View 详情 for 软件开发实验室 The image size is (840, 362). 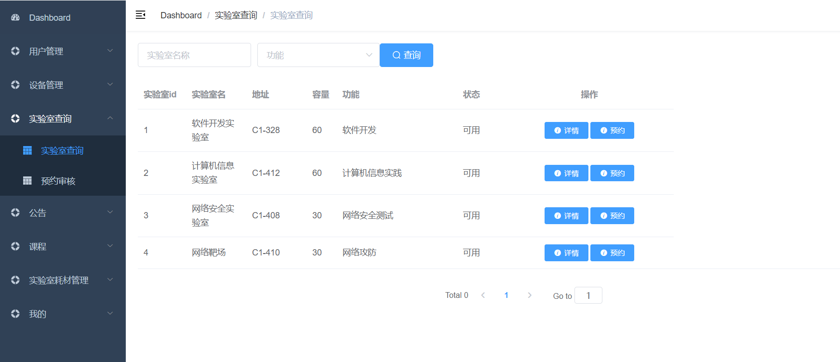(x=566, y=130)
